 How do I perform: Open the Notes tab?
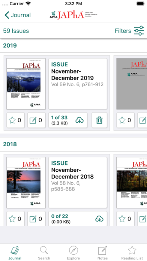pos(102,253)
